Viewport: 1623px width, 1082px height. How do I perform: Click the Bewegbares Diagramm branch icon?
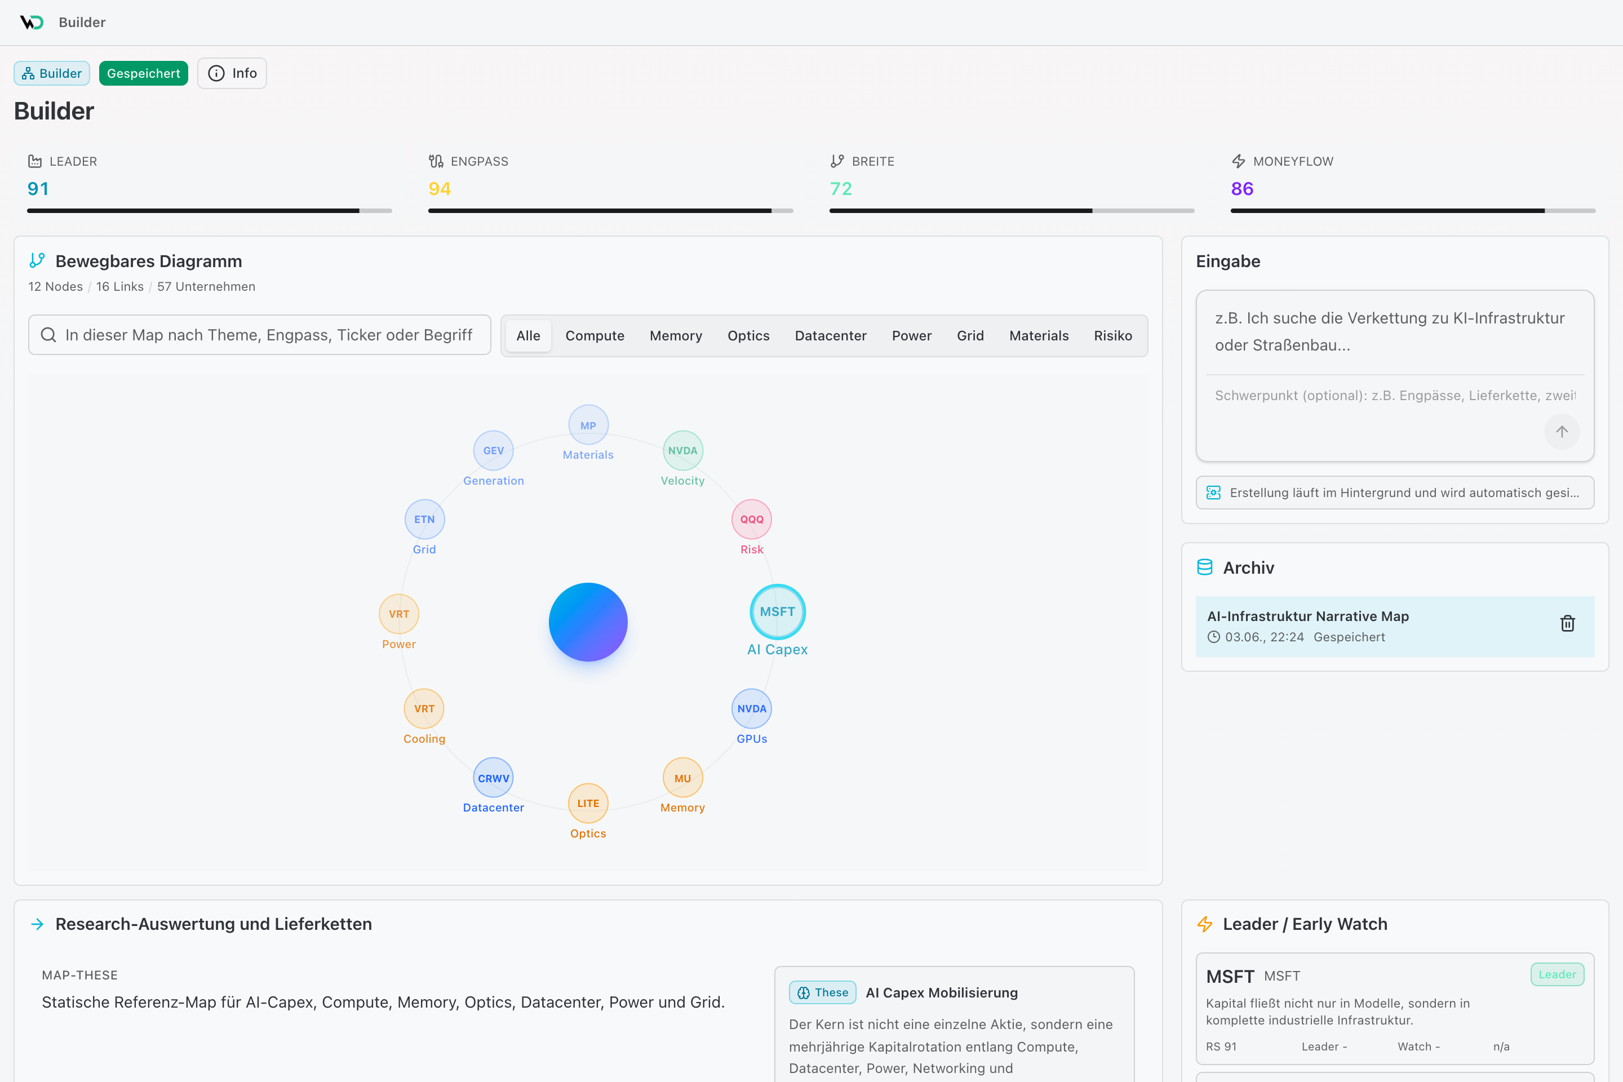[x=37, y=260]
